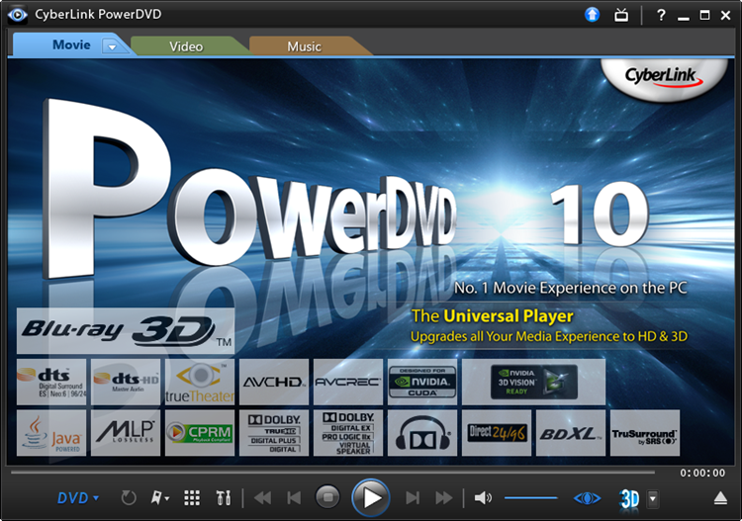
Task: Click the AVCREC logo
Action: coord(348,382)
